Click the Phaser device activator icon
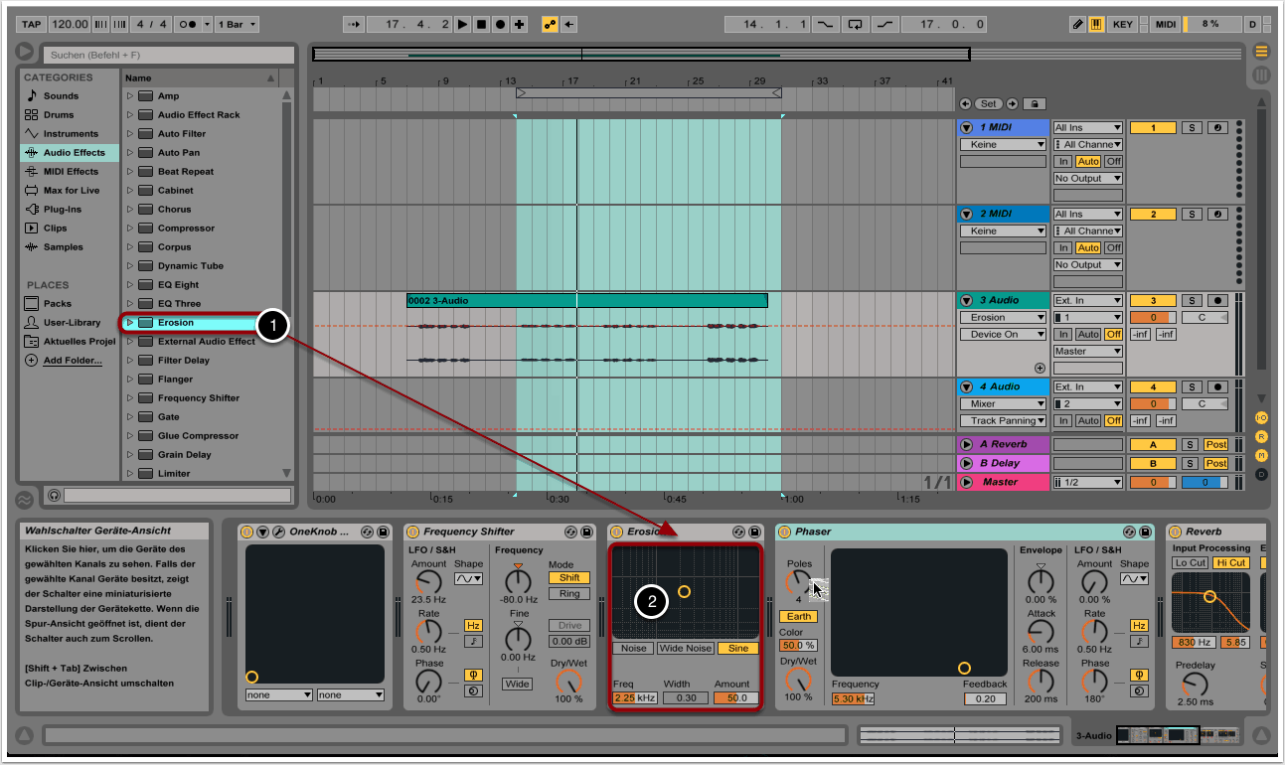The image size is (1285, 765). pyautogui.click(x=784, y=533)
